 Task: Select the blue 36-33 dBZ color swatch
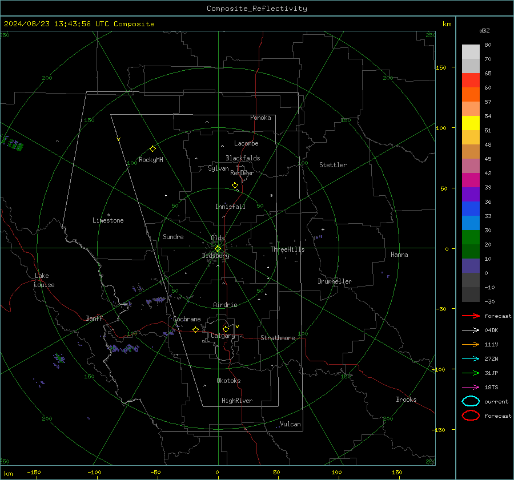(x=471, y=209)
